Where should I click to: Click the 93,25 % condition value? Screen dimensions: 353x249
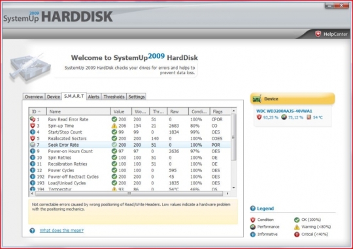(271, 117)
